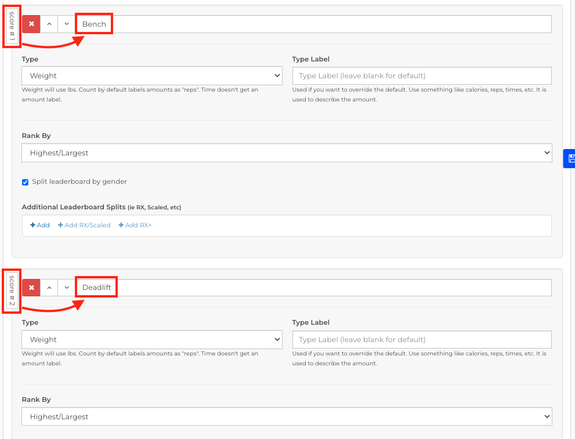This screenshot has width=575, height=439.
Task: Open the Deadlift Type dropdown showing Weight
Action: click(152, 340)
